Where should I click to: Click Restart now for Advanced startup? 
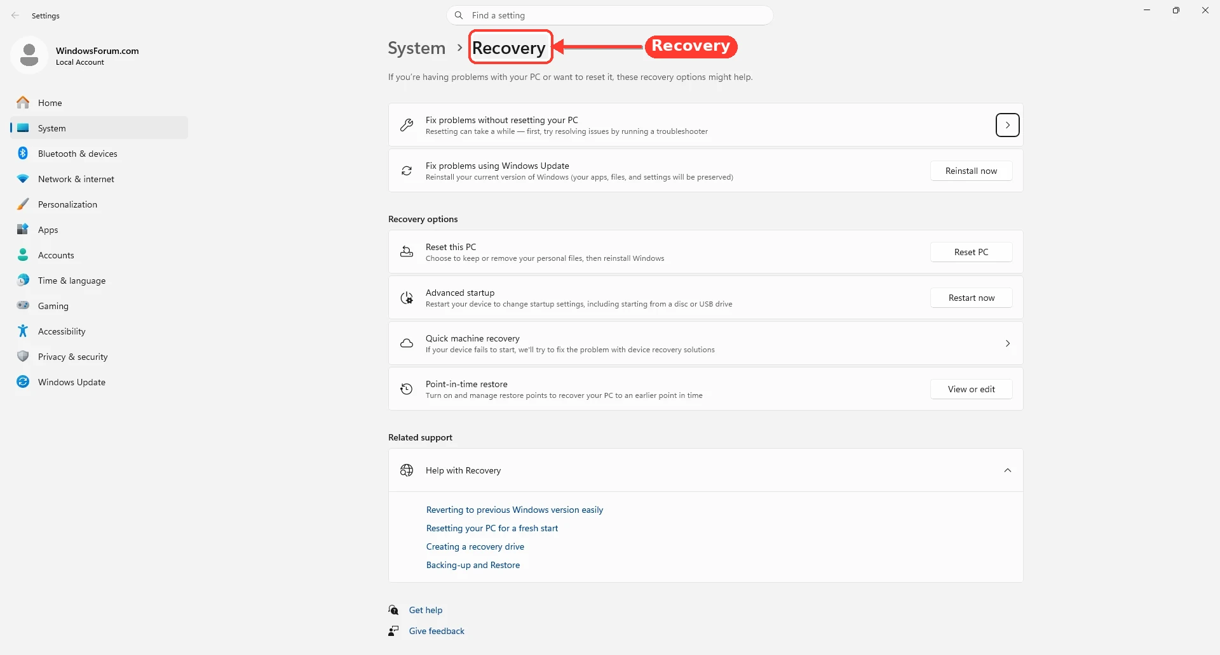pyautogui.click(x=972, y=298)
